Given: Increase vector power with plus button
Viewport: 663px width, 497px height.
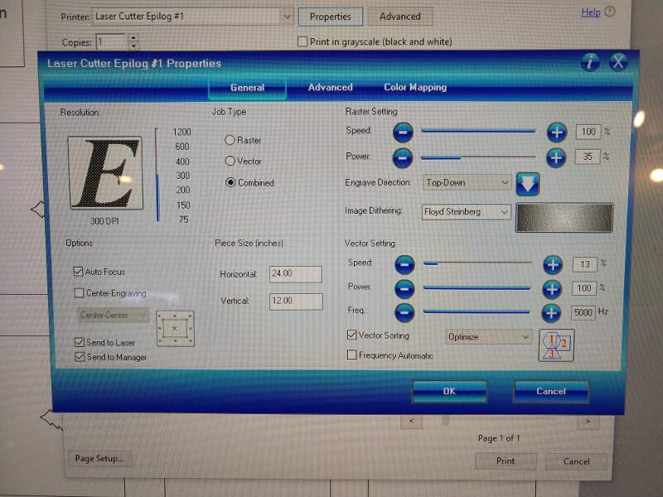Looking at the screenshot, I should click(x=552, y=289).
